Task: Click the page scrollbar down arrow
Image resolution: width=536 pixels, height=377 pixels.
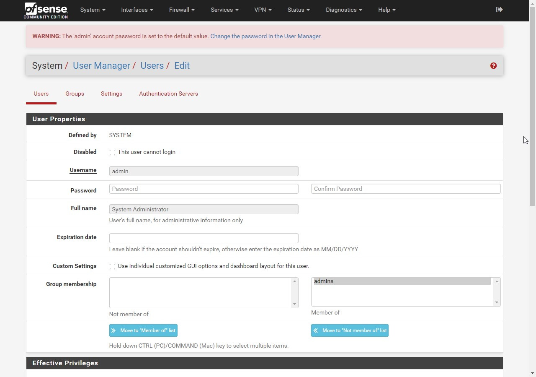Action: point(532,373)
